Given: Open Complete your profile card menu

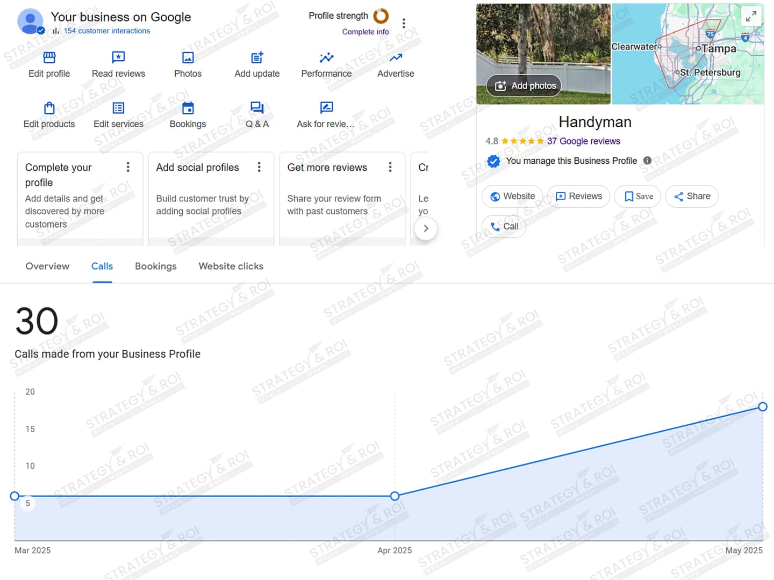Looking at the screenshot, I should click(128, 167).
